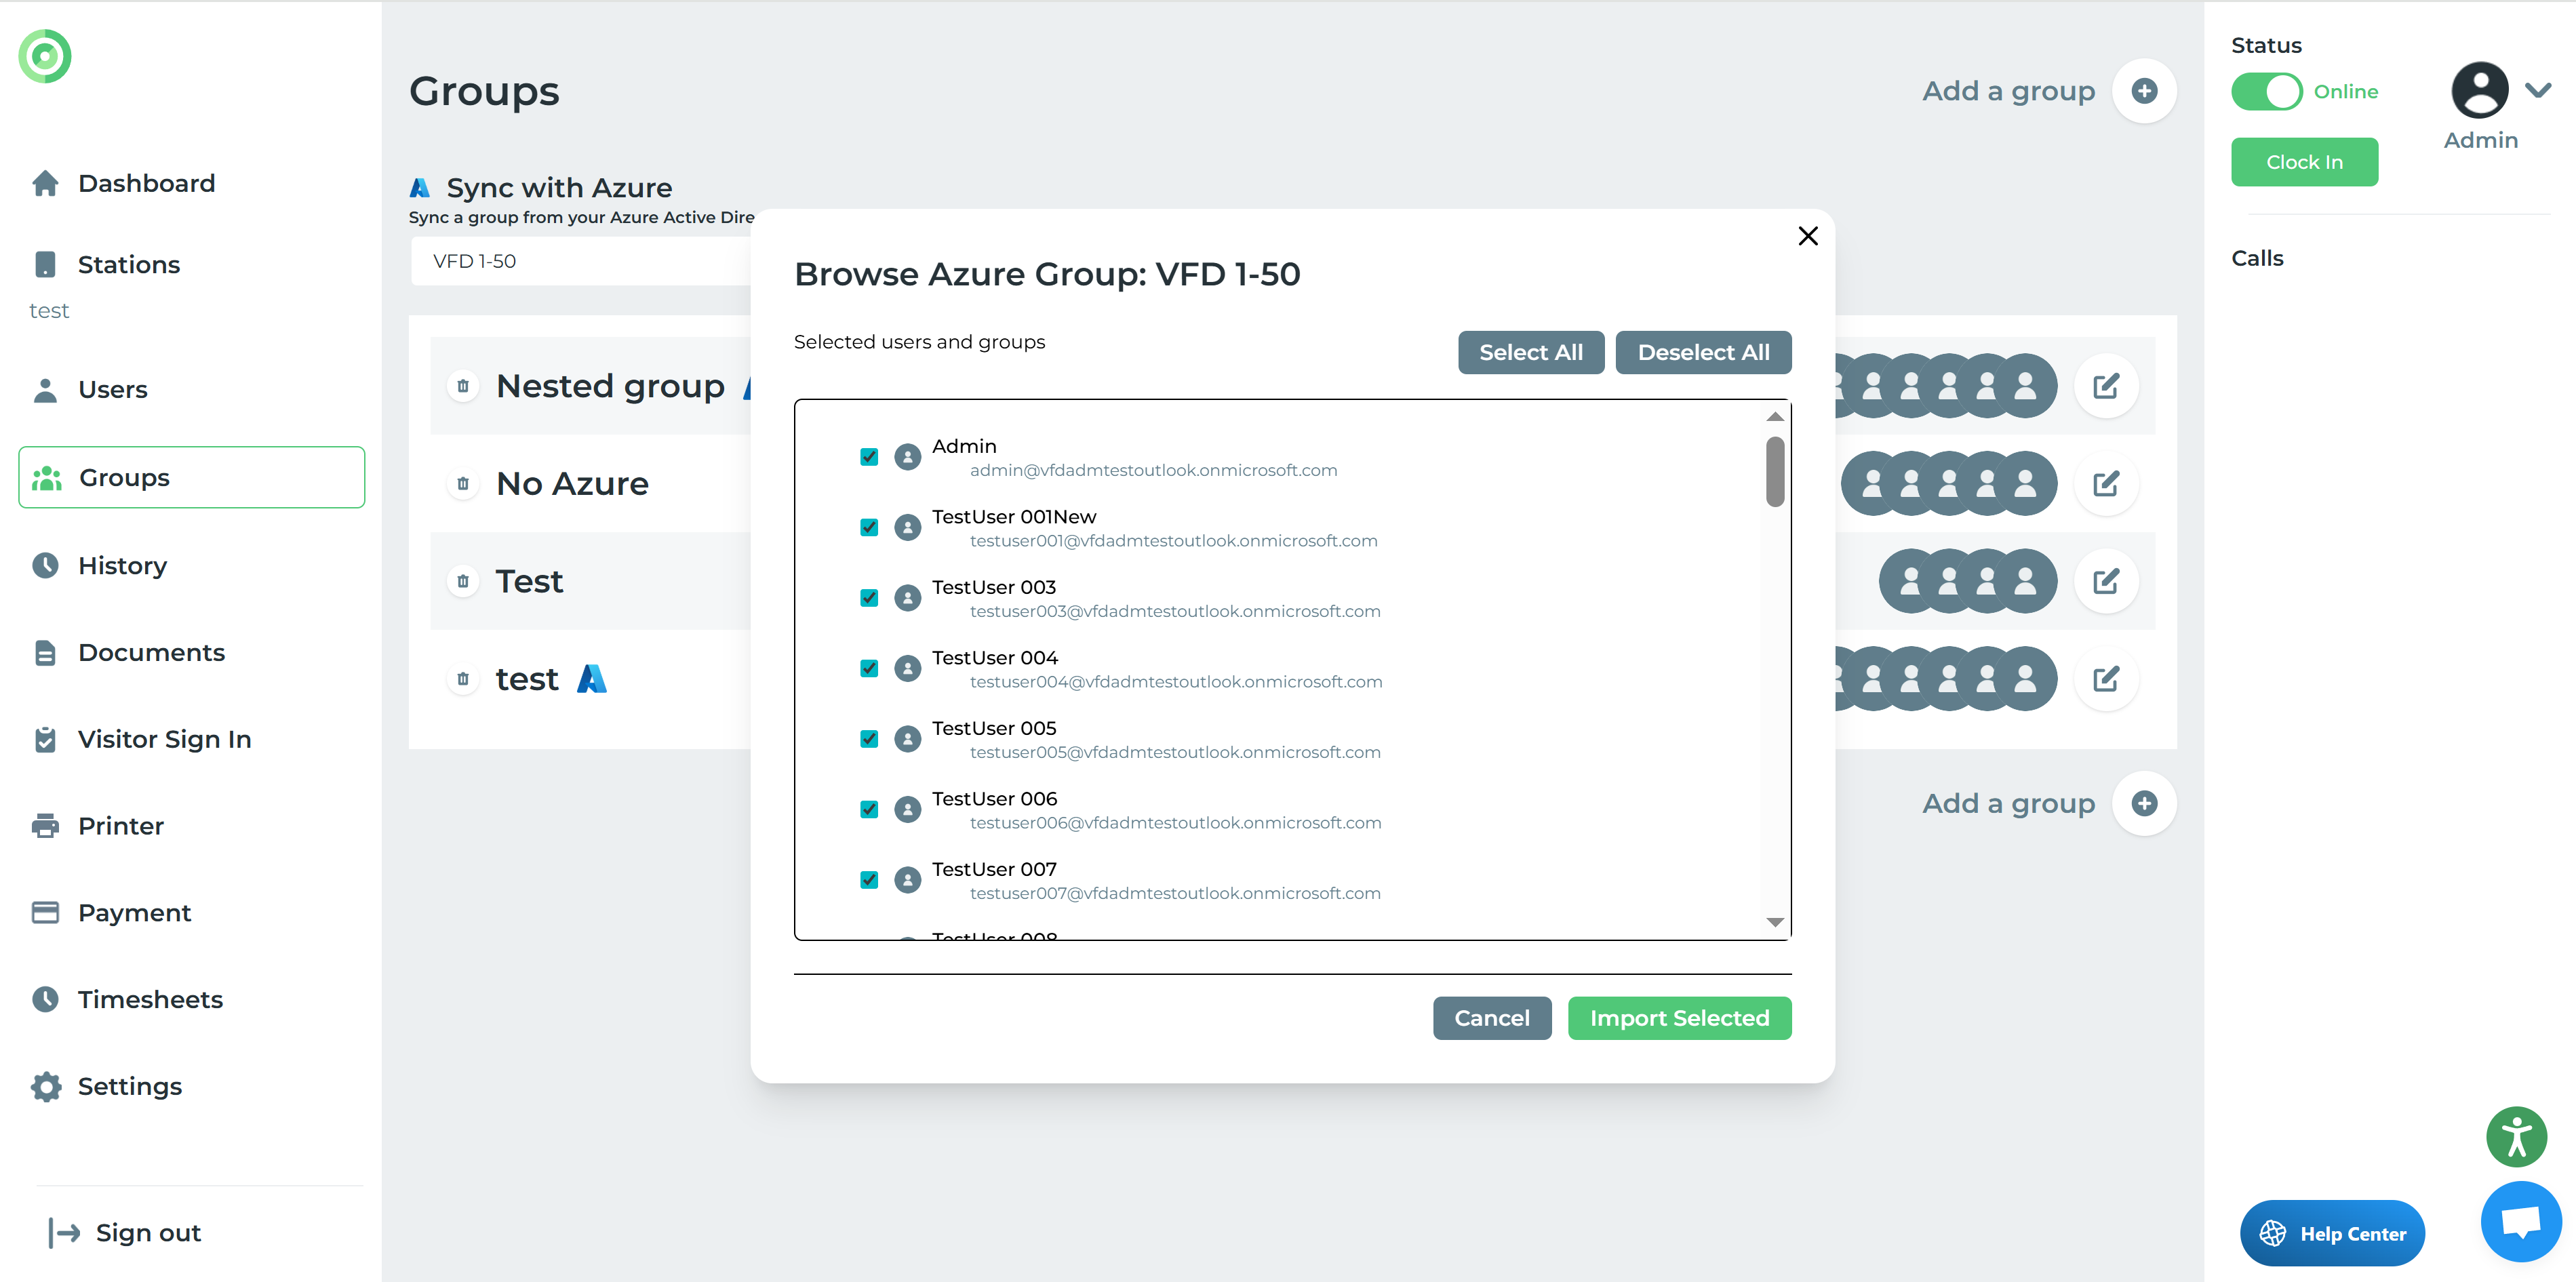Delete the No Azure group via trash icon

[x=463, y=484]
